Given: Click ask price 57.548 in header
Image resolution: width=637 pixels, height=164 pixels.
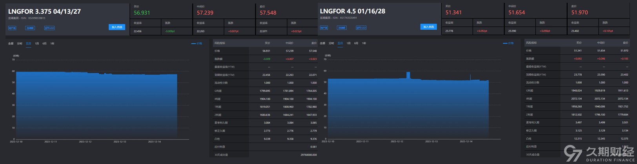Looking at the screenshot, I should [268, 13].
